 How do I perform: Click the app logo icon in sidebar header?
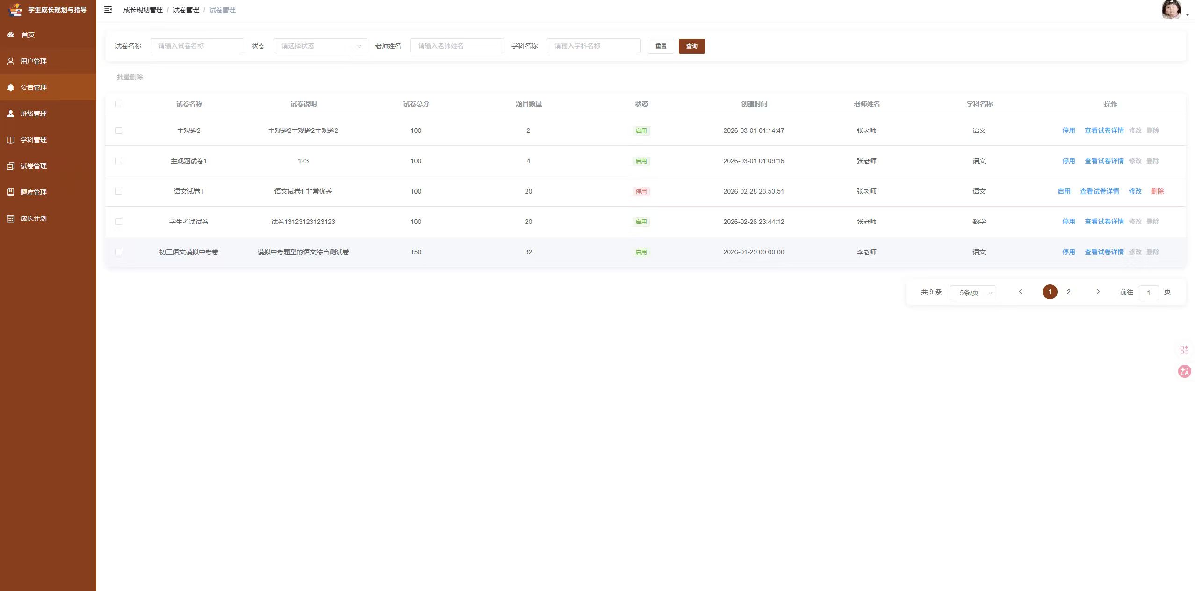15,10
